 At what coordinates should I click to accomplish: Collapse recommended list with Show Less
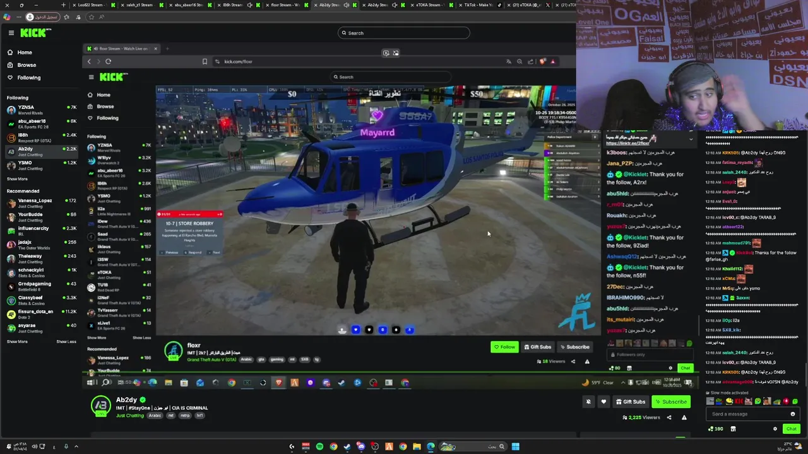pos(66,342)
